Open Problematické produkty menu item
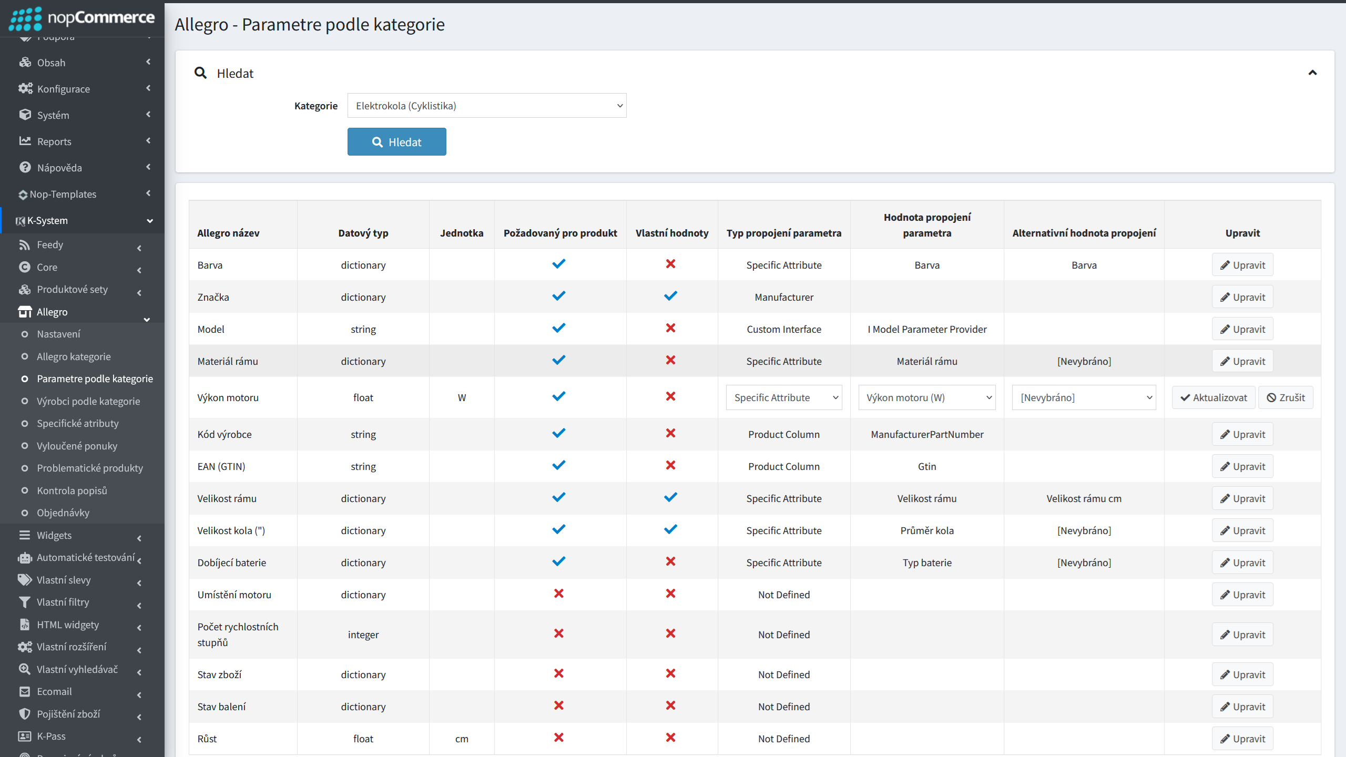Screen dimensions: 1346x757 point(90,468)
